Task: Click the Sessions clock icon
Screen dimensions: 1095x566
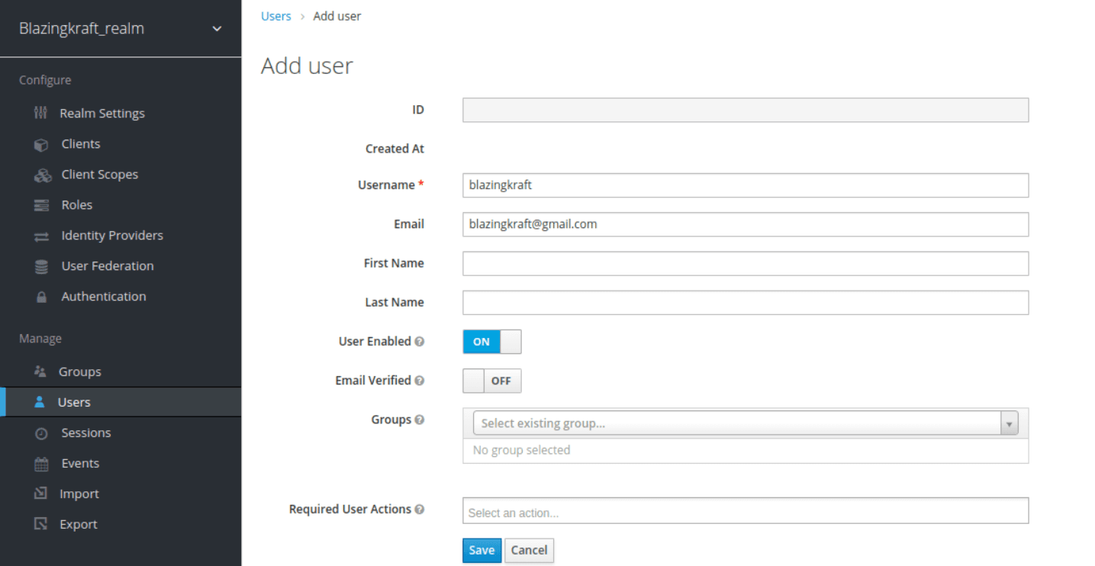Action: coord(42,433)
